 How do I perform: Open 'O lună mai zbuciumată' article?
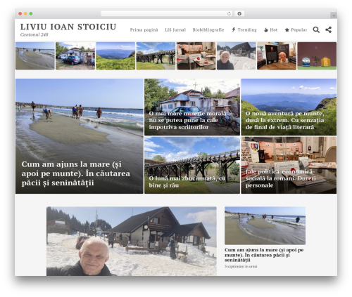click(x=187, y=182)
